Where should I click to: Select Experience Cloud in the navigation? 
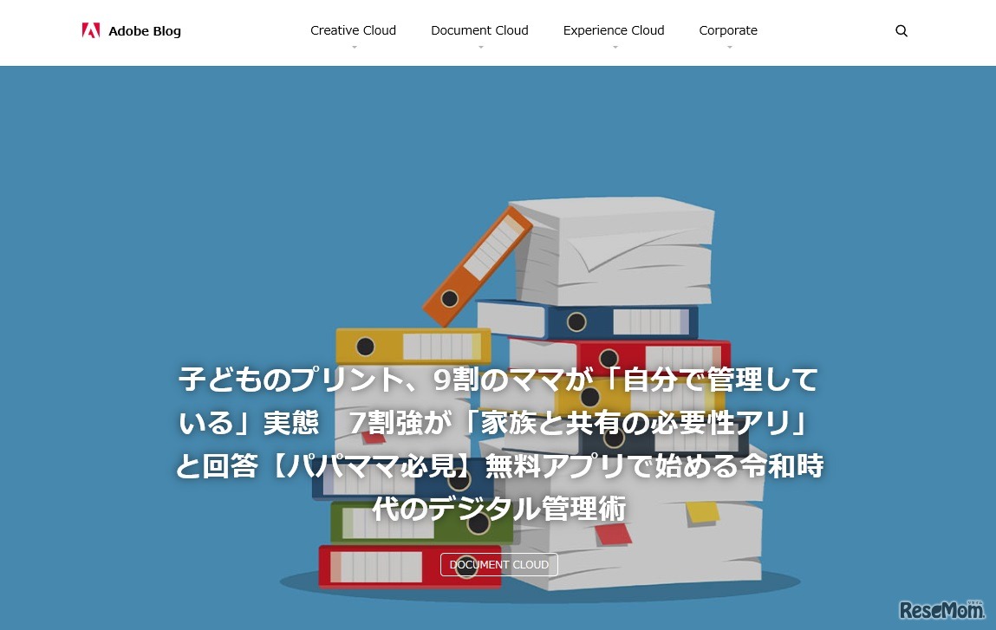tap(614, 29)
